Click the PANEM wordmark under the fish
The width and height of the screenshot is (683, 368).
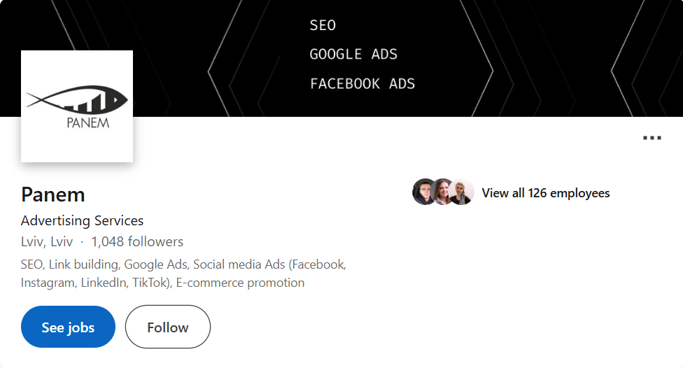coord(87,123)
